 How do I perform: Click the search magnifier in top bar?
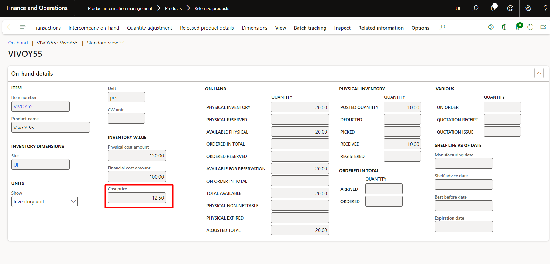[475, 8]
